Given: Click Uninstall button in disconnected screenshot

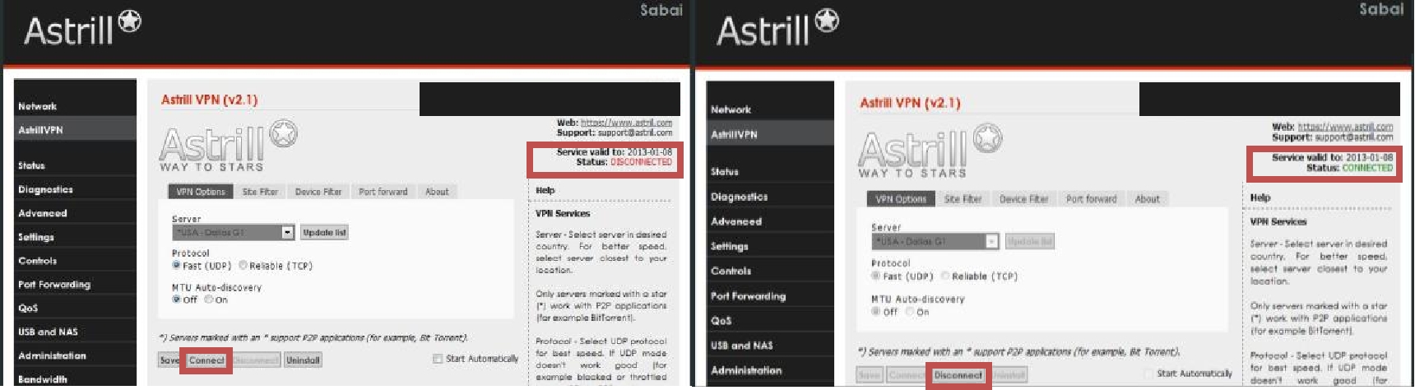Looking at the screenshot, I should 303,360.
